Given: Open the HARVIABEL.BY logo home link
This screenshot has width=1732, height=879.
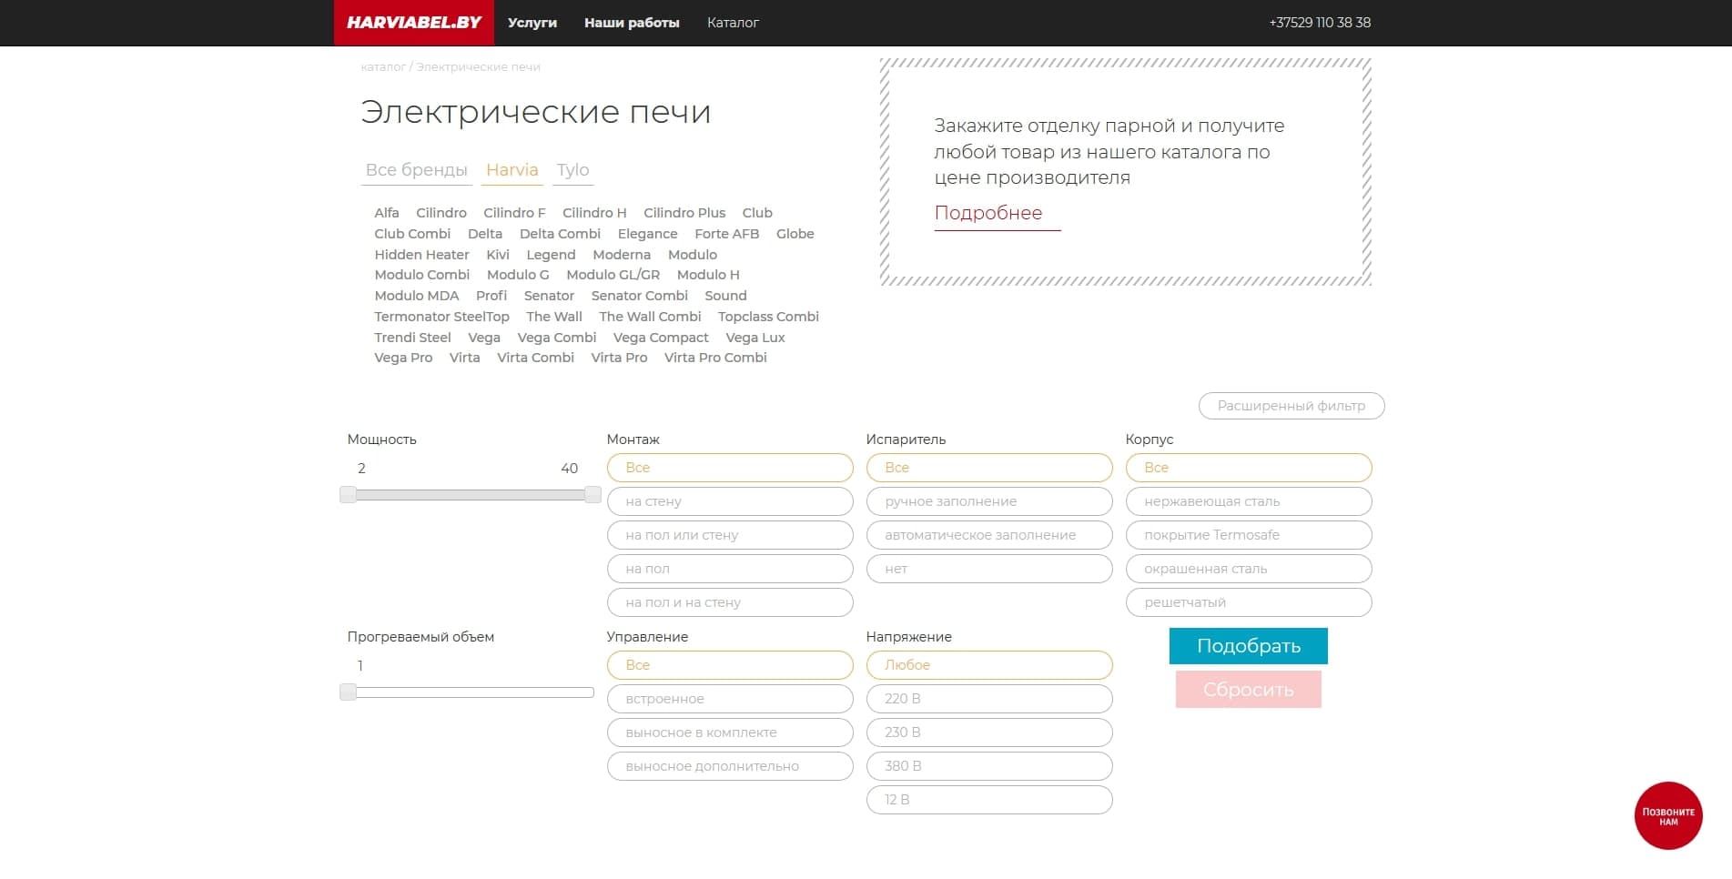Looking at the screenshot, I should pyautogui.click(x=414, y=23).
